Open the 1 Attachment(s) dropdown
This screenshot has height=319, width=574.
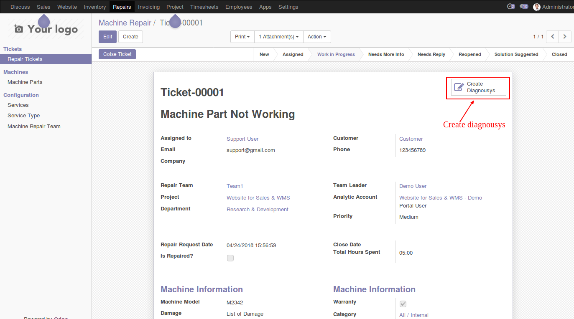click(279, 37)
